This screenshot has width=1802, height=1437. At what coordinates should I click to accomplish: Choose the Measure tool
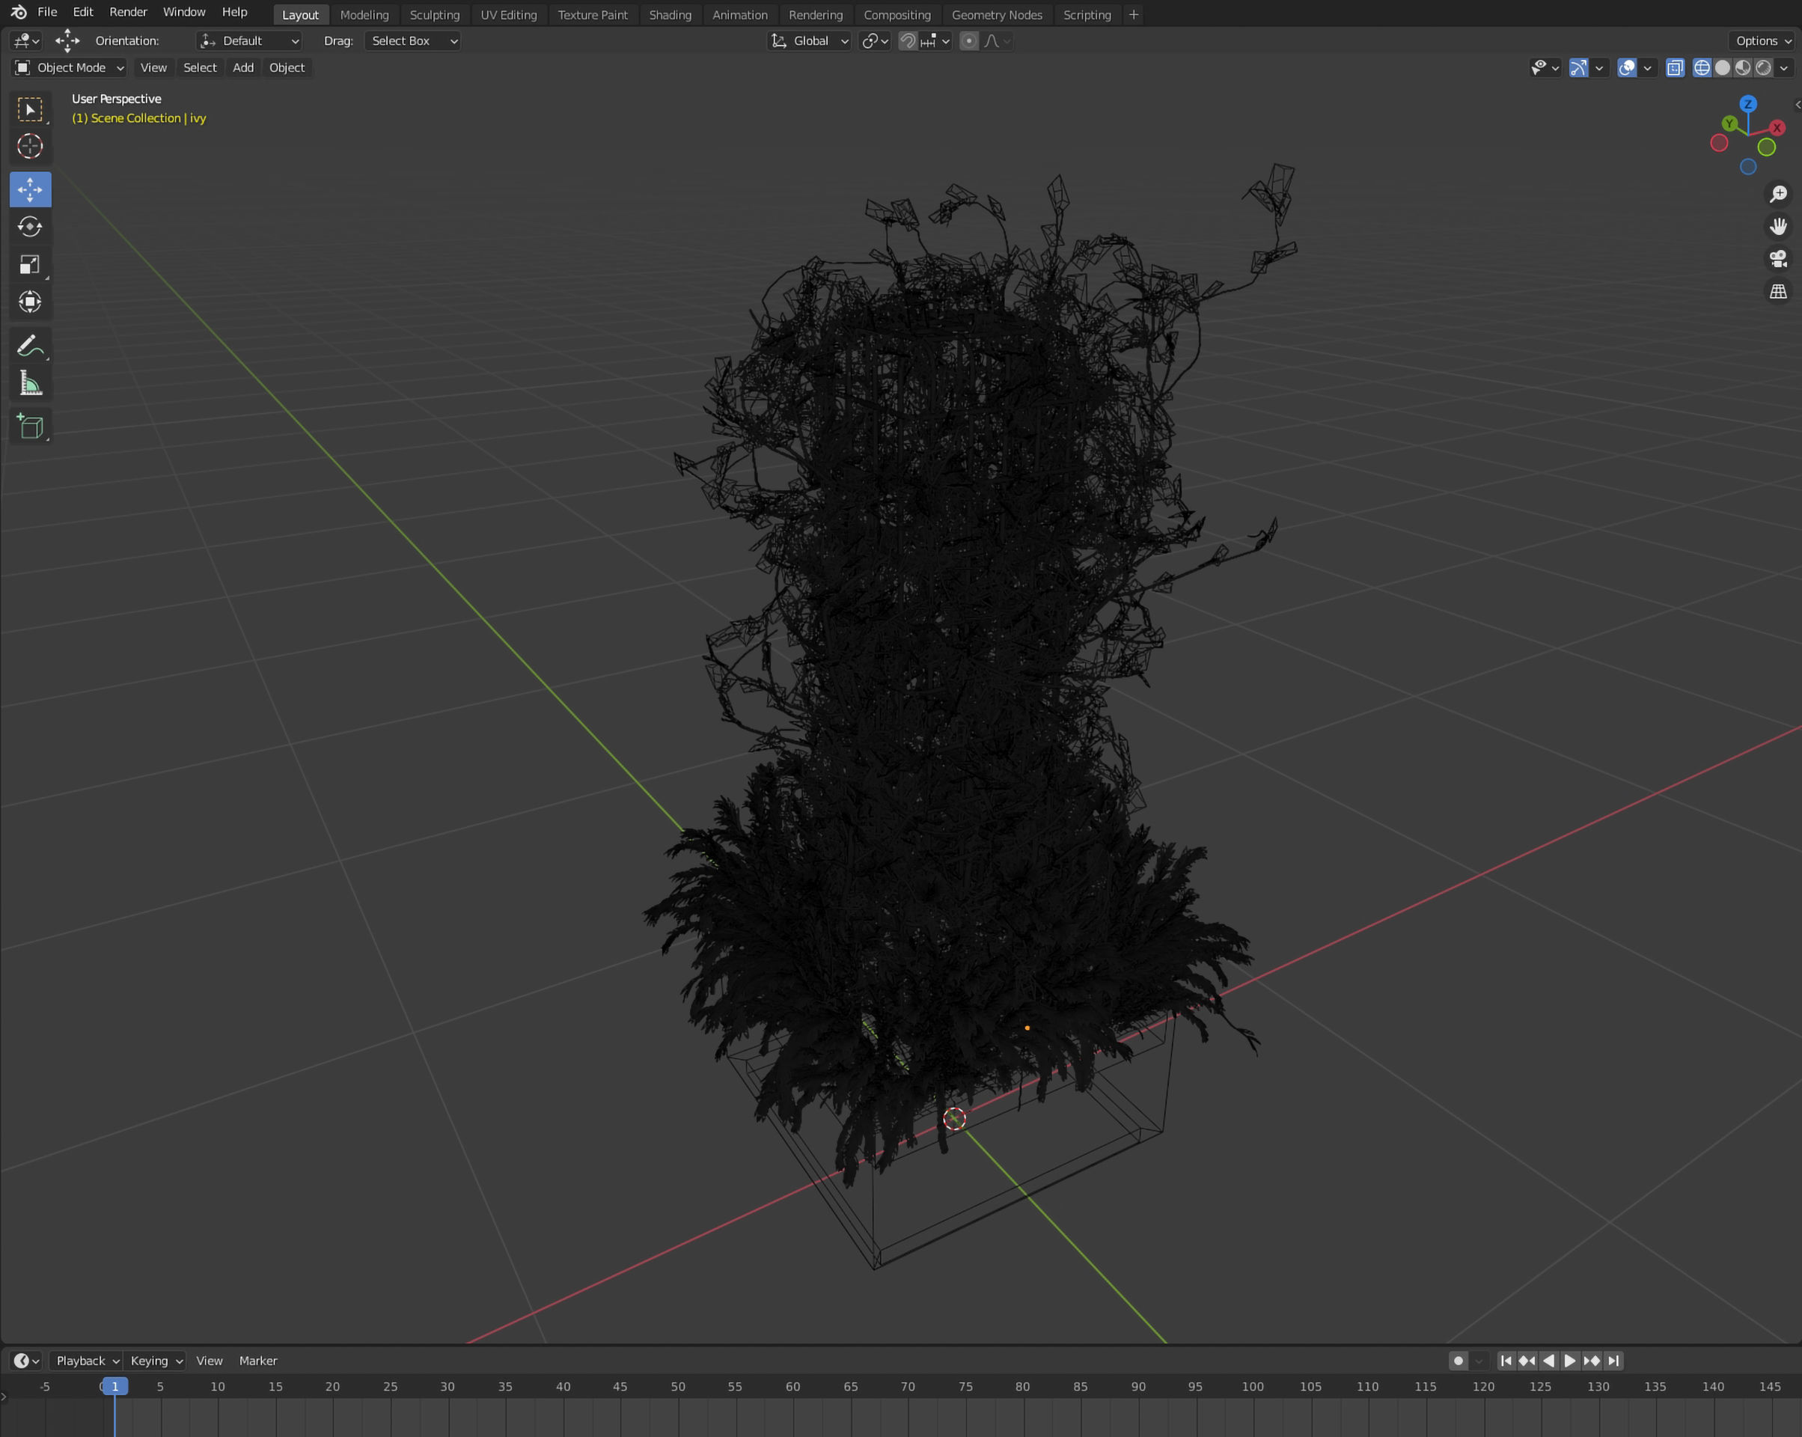(30, 382)
